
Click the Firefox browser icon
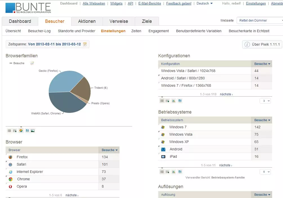click(10, 157)
